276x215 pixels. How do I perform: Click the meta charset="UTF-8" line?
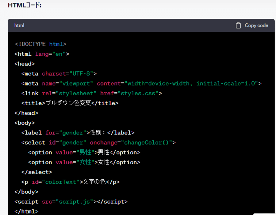coord(59,74)
